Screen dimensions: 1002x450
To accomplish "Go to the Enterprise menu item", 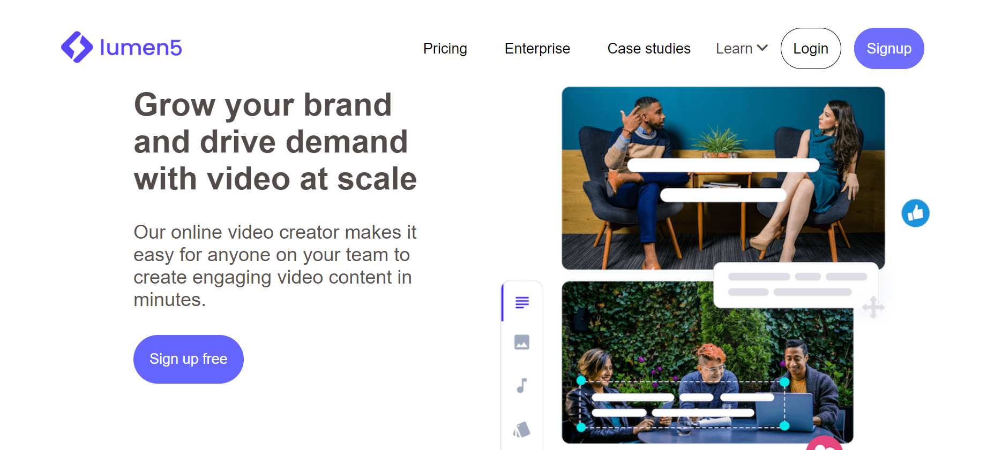I will pos(537,49).
